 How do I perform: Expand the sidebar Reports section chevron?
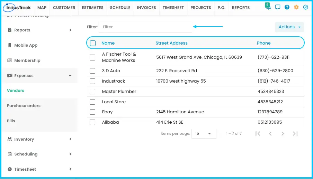(70, 30)
